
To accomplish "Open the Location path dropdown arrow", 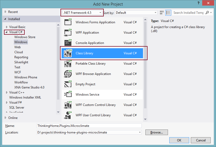I will click(x=140, y=132).
